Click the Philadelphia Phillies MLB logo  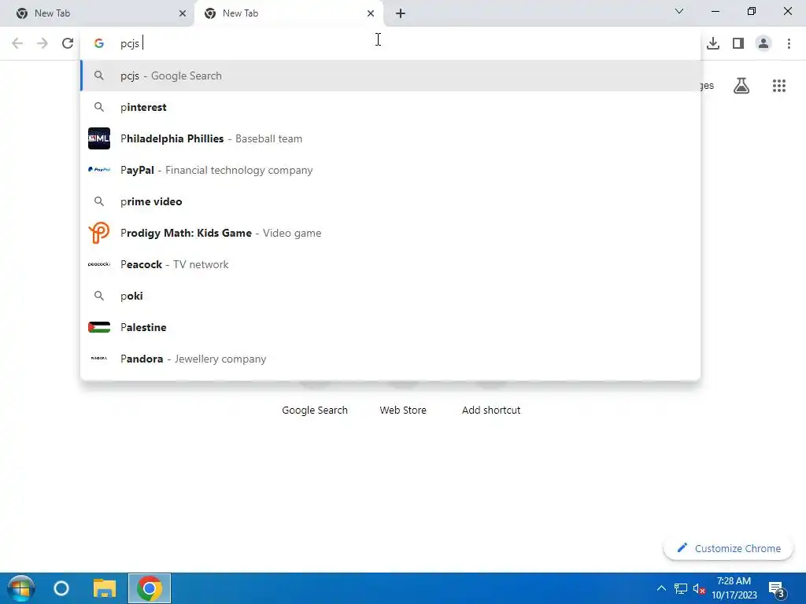(x=99, y=138)
